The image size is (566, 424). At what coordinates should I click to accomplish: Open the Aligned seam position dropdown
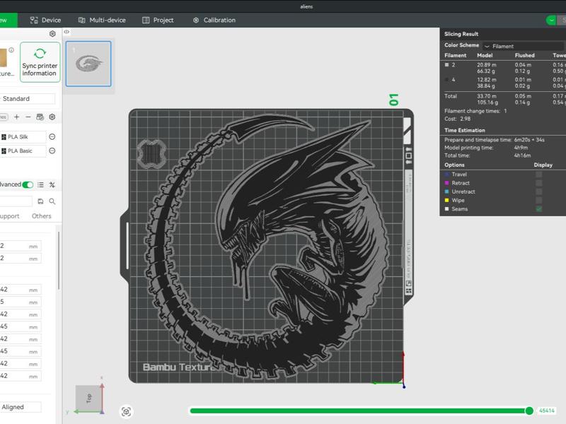pos(20,407)
